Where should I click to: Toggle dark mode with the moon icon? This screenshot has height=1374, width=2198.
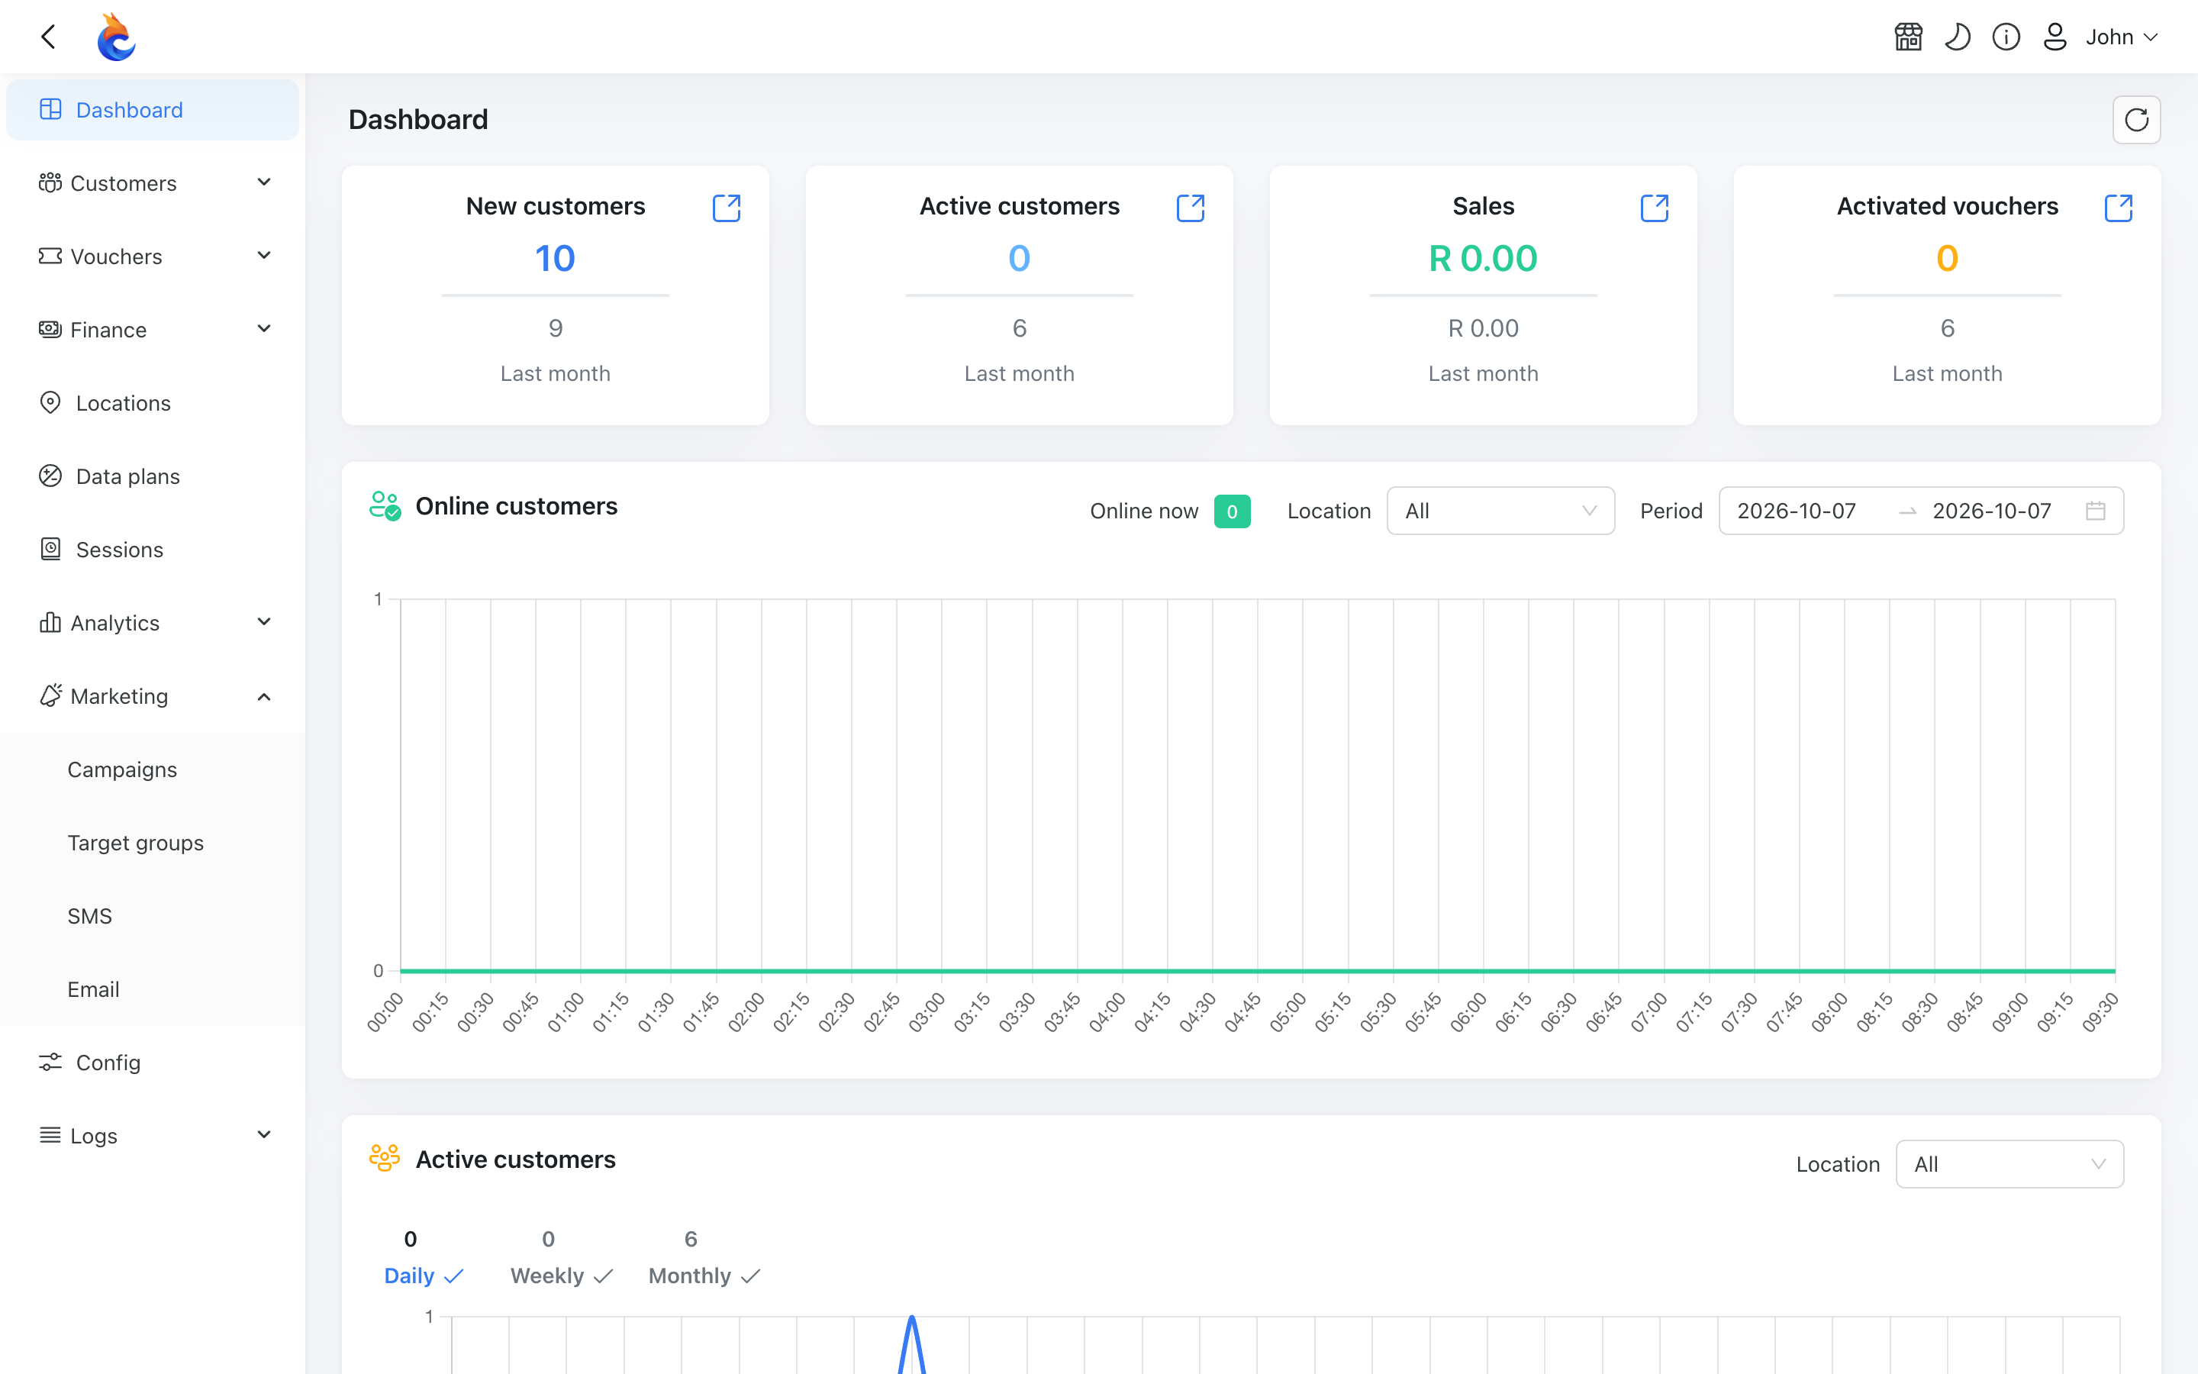click(1958, 37)
